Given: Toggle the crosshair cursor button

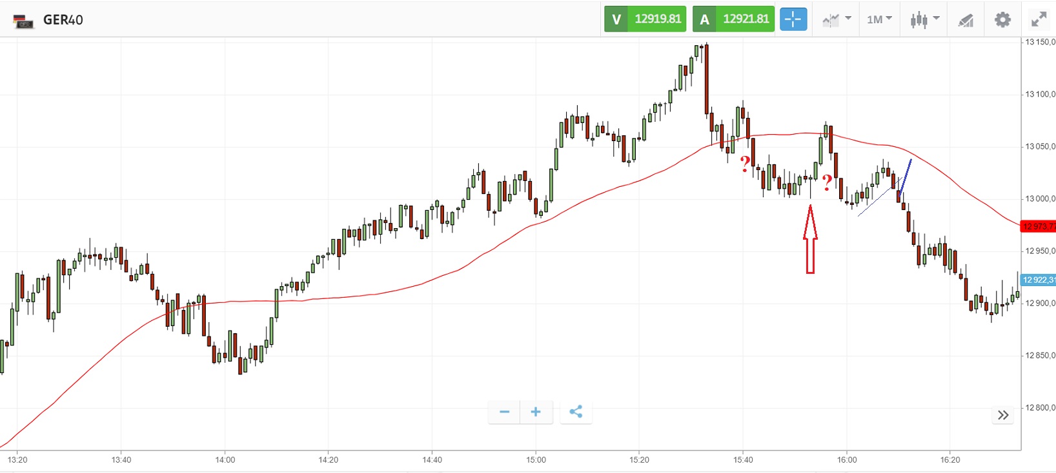Looking at the screenshot, I should click(x=793, y=19).
